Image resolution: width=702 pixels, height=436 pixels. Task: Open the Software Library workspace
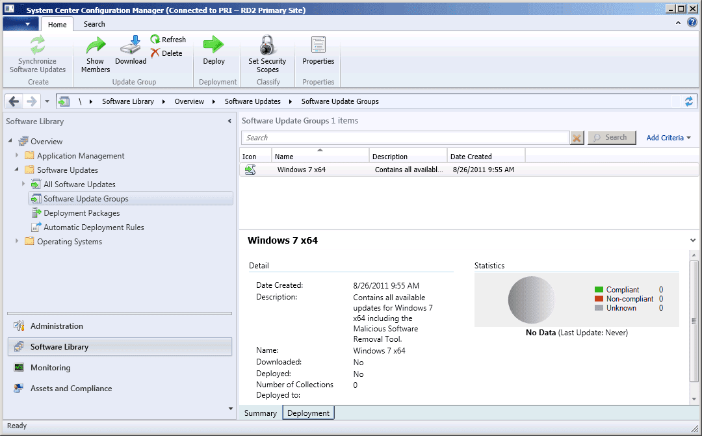pos(120,347)
